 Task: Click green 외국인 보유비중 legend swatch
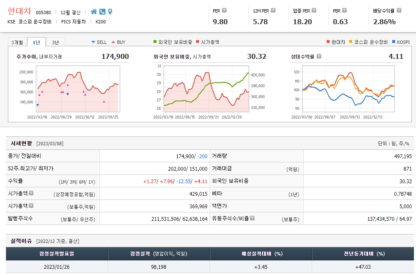point(155,42)
